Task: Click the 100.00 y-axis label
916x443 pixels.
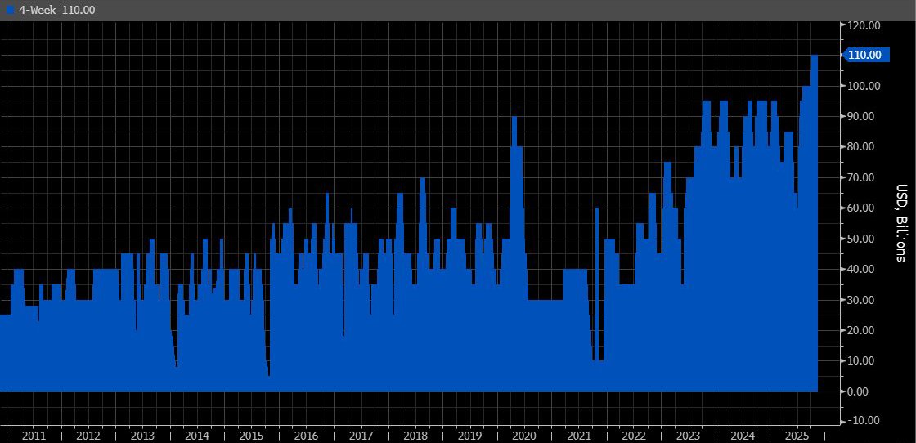Action: pyautogui.click(x=864, y=86)
